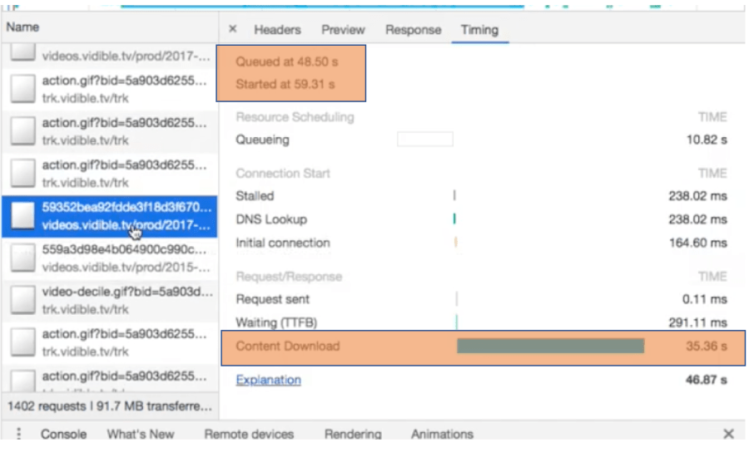The image size is (749, 452).
Task: Close the request details panel
Action: [x=232, y=29]
